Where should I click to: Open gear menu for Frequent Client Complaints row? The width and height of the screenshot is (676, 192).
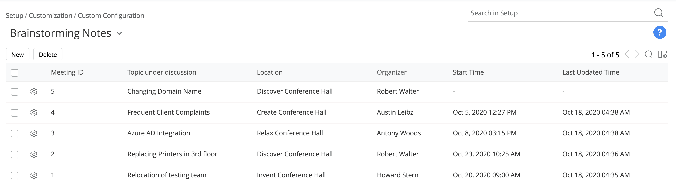(x=34, y=113)
